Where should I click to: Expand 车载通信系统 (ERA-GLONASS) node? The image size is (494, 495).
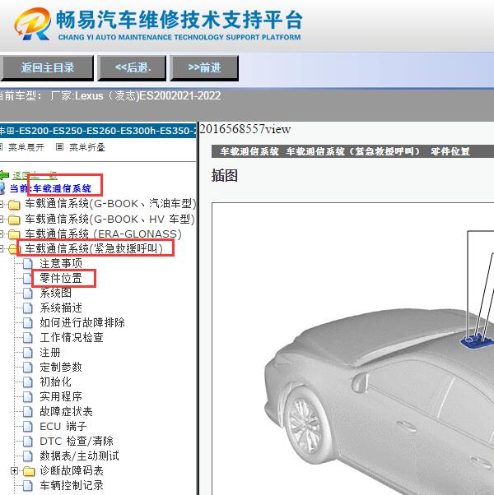tap(2, 234)
